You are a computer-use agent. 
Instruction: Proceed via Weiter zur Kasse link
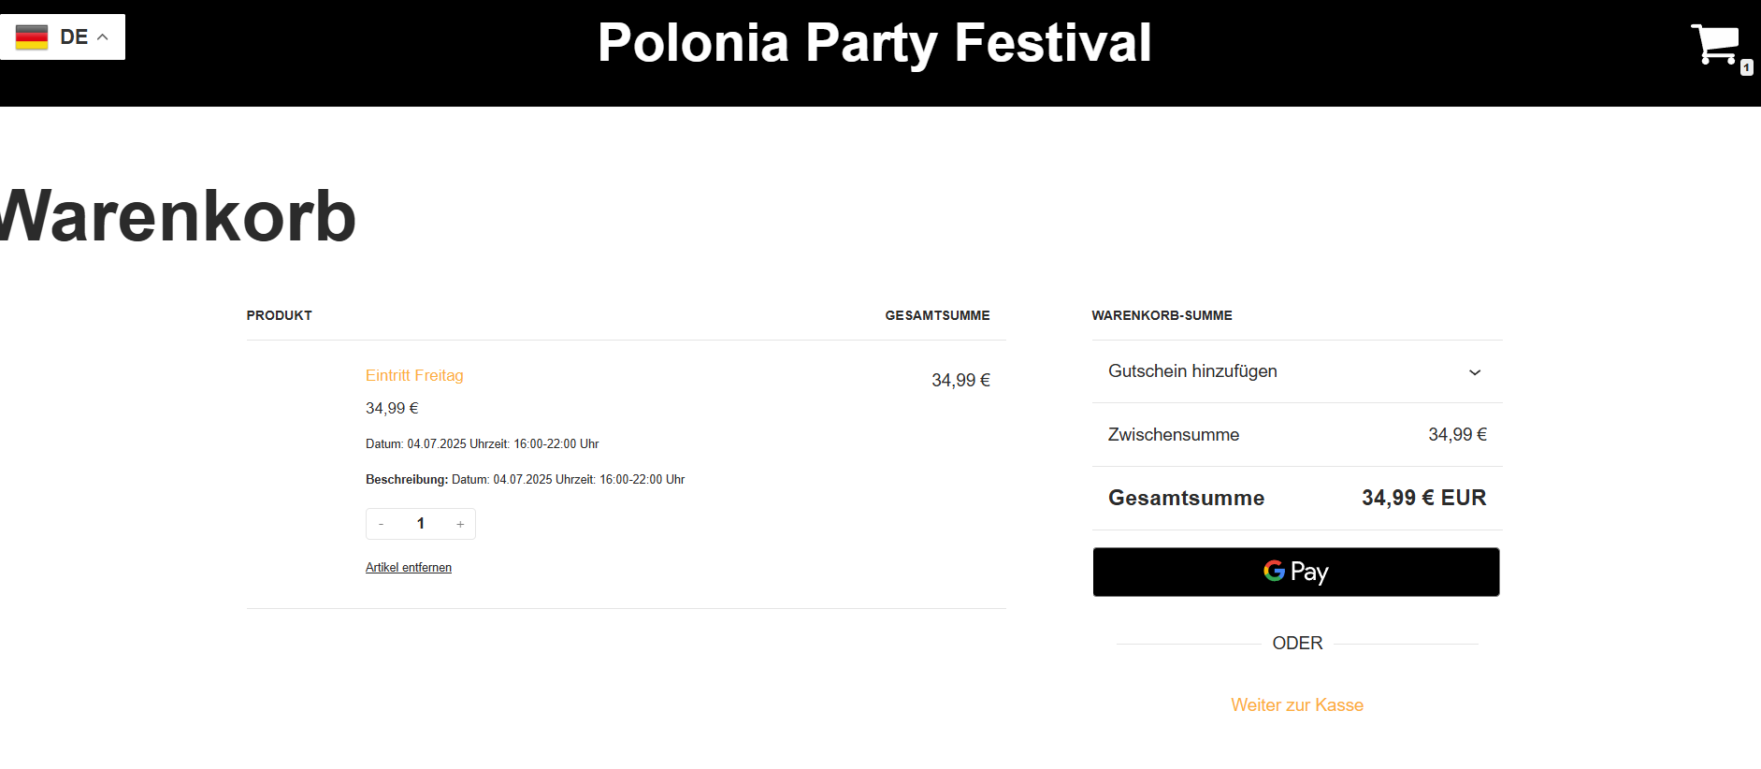coord(1296,705)
